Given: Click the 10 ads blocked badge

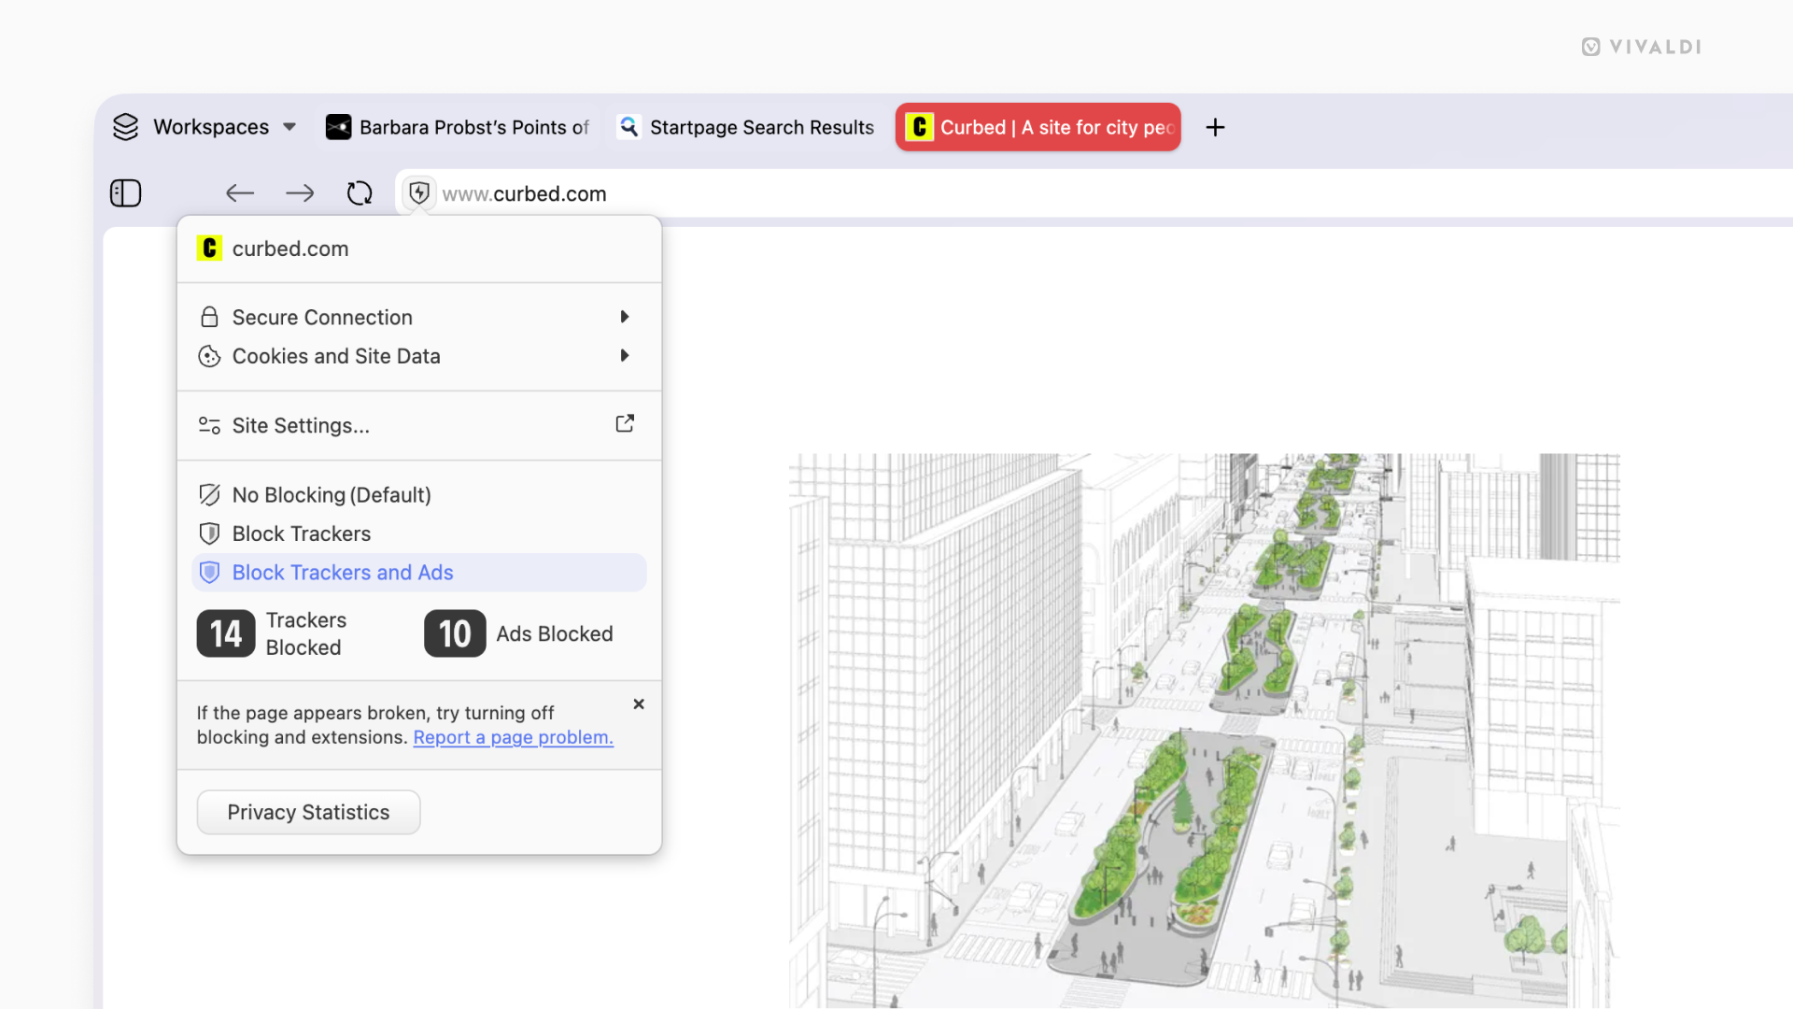Looking at the screenshot, I should click(x=455, y=633).
